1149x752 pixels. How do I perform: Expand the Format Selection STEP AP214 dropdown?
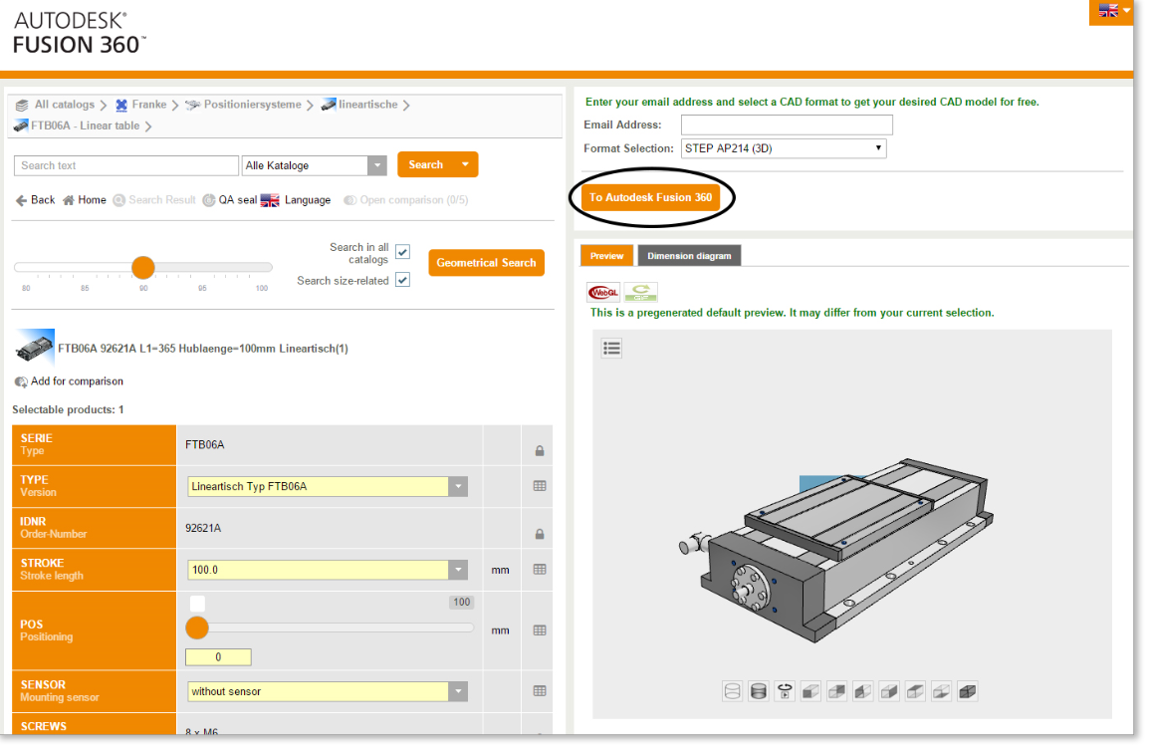click(784, 148)
